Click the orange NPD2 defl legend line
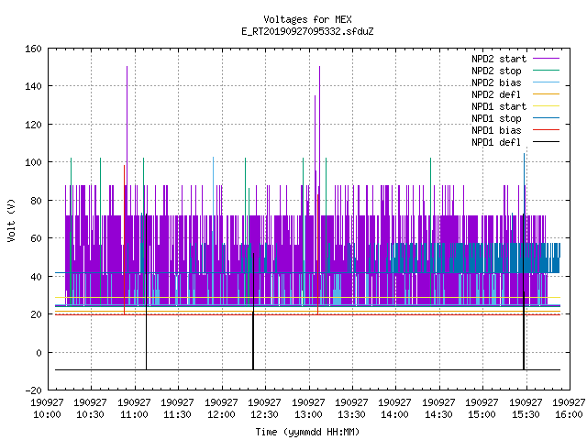This screenshot has width=587, height=440. click(x=546, y=94)
